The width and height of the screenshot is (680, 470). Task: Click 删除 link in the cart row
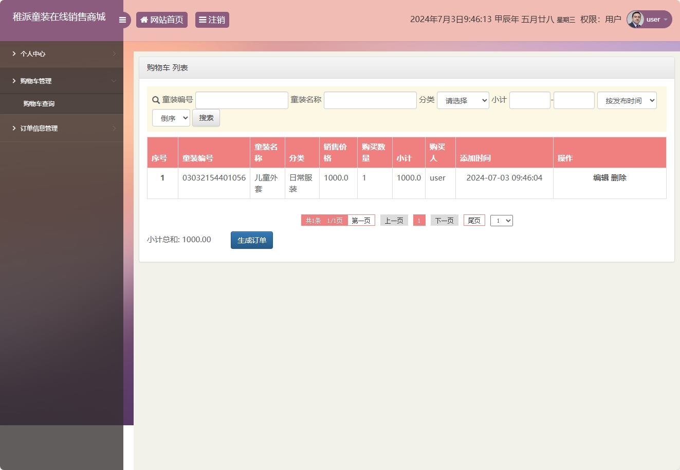pyautogui.click(x=619, y=178)
